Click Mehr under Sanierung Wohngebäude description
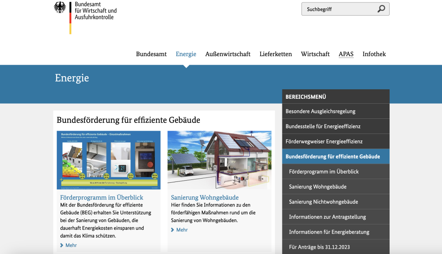Screen dimensions: 442x254 pyautogui.click(x=182, y=230)
